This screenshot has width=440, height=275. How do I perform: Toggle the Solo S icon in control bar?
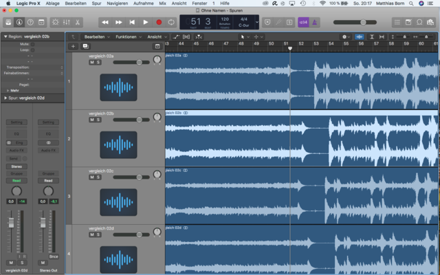(x=289, y=23)
